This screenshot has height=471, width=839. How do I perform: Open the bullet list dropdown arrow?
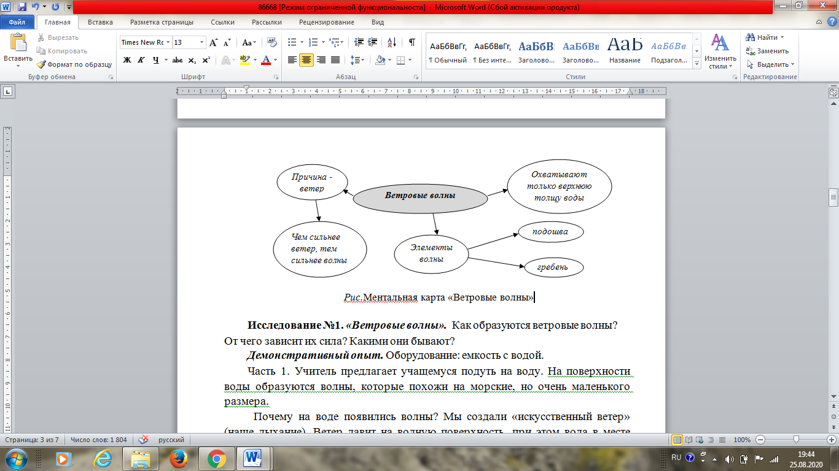coord(302,43)
